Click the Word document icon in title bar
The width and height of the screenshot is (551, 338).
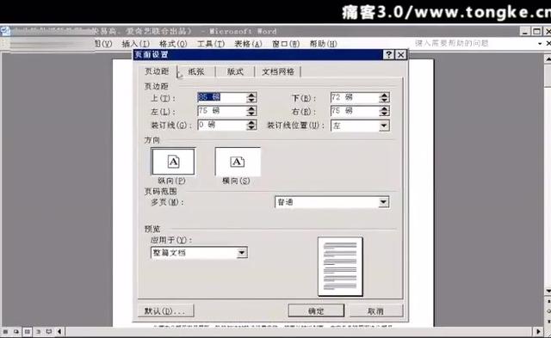click(x=5, y=31)
